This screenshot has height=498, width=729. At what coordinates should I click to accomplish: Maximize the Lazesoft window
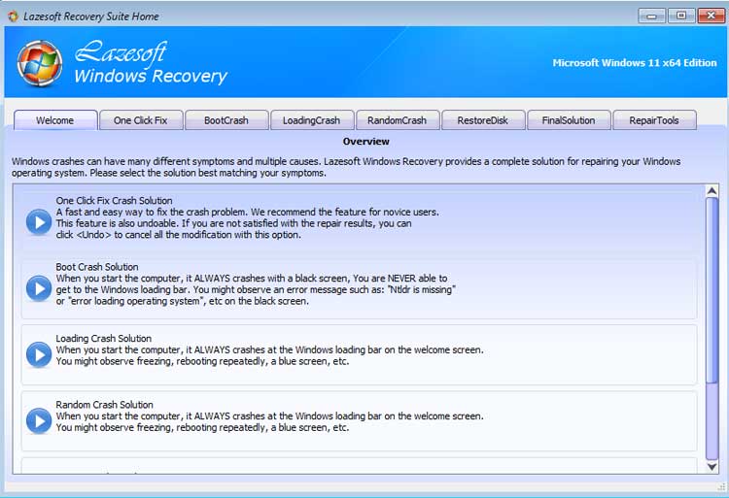pos(681,17)
